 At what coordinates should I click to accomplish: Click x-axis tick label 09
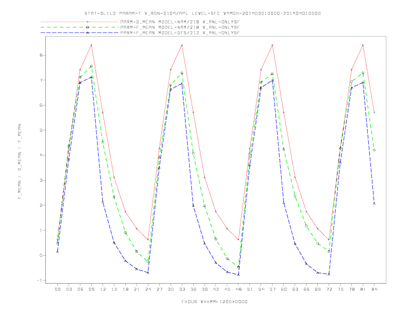pos(91,289)
